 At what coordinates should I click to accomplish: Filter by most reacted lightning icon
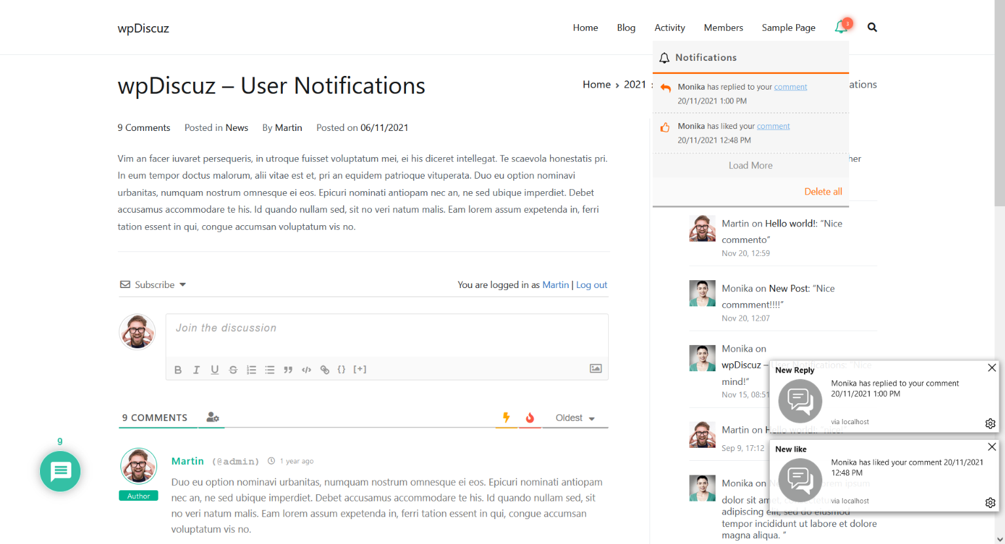(x=506, y=418)
